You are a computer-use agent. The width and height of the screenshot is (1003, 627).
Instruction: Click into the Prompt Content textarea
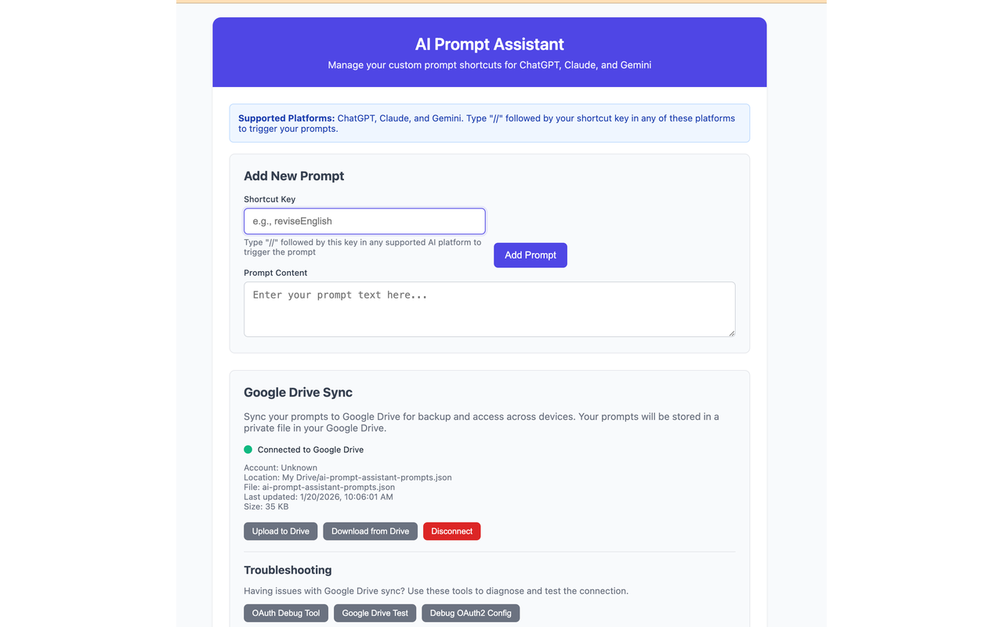489,309
